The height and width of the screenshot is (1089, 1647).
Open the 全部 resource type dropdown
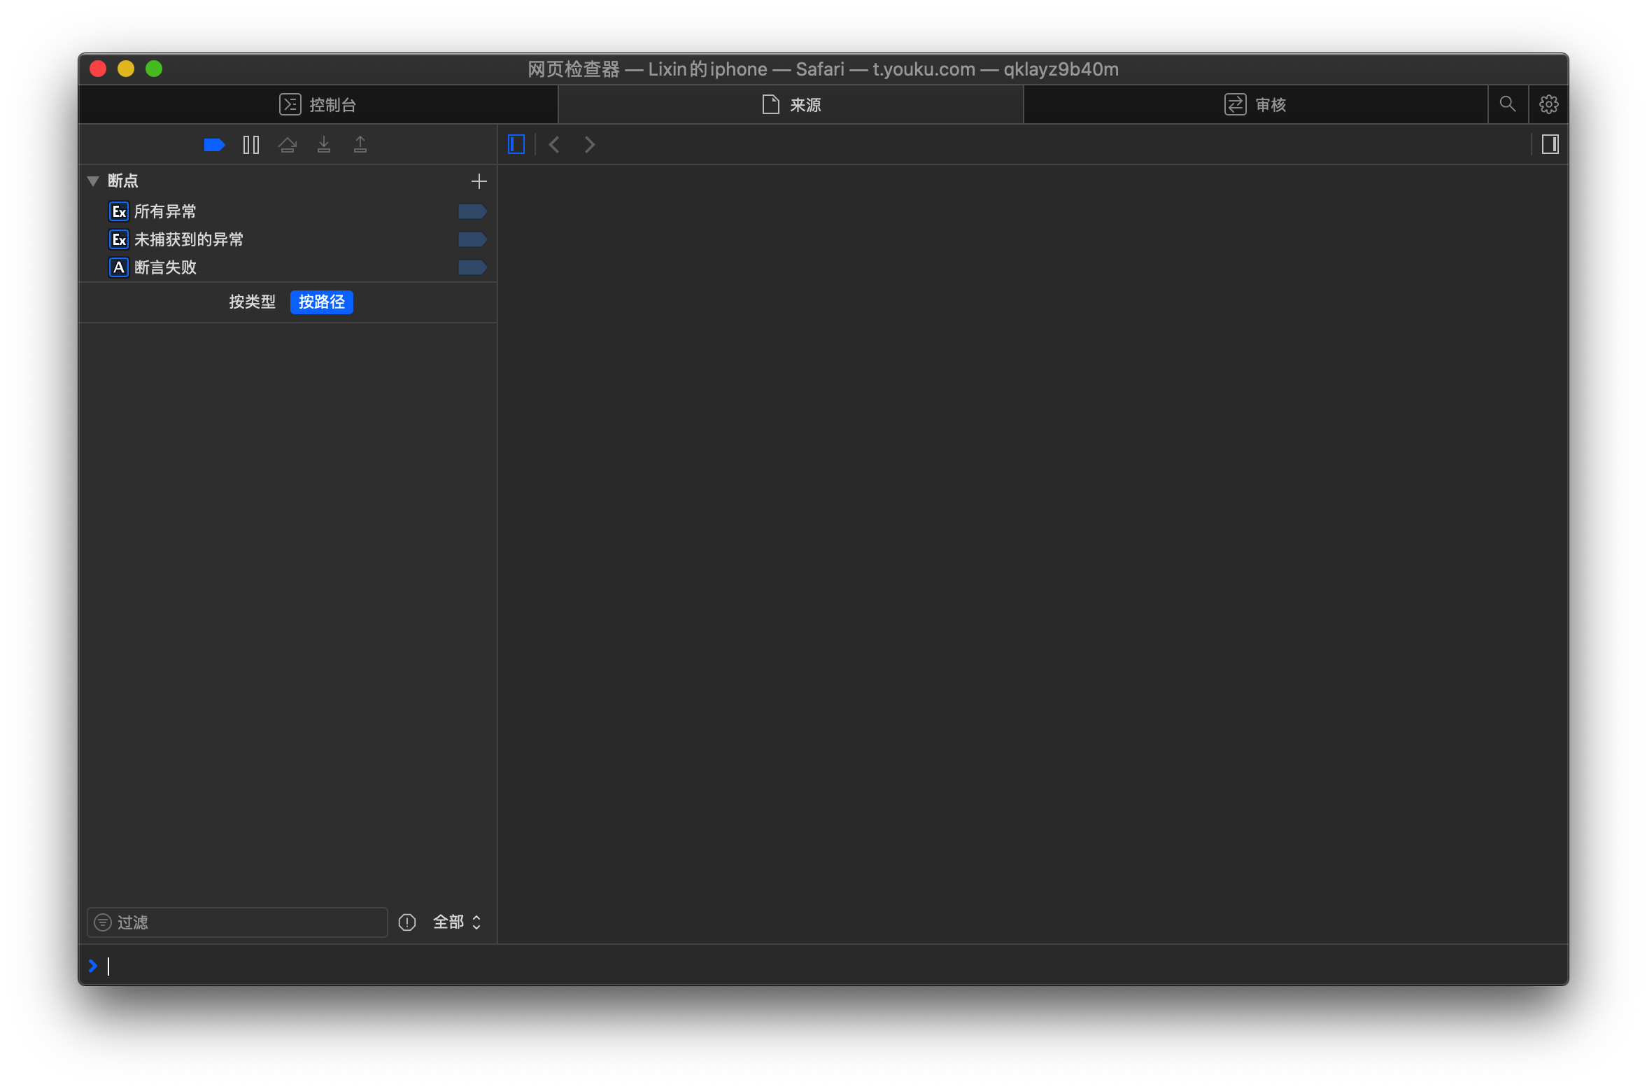457,922
